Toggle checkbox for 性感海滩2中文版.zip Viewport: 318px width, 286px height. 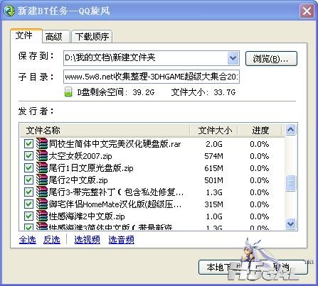[28, 216]
